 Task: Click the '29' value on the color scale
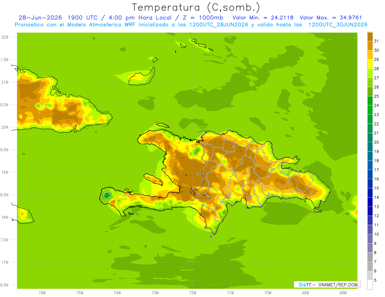click(x=377, y=59)
